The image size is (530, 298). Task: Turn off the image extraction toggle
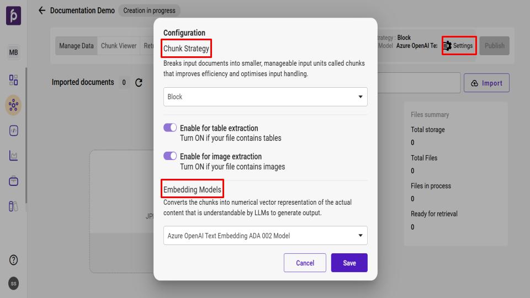click(170, 156)
